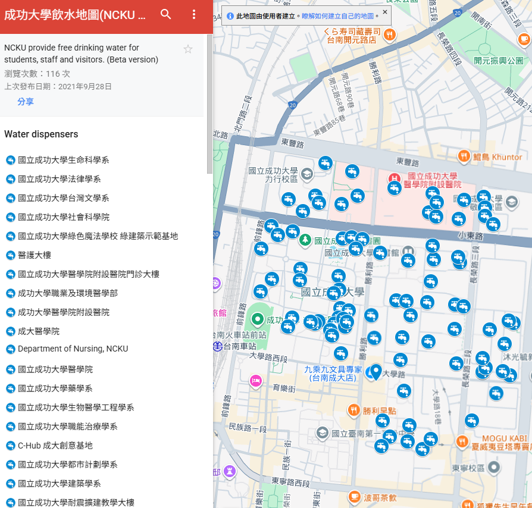Star this map as a favorite
Screen dimensions: 532x508
[x=188, y=49]
